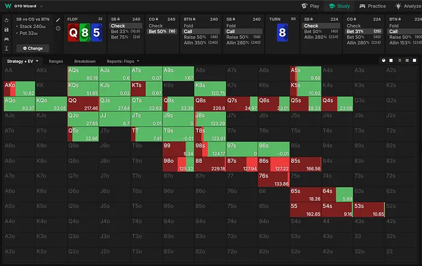This screenshot has height=266, width=422.
Task: Click the pencil edit icon beside spot name
Action: (58, 20)
